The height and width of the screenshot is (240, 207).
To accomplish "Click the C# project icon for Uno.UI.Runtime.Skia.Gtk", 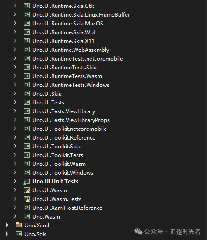I will [x=27, y=6].
